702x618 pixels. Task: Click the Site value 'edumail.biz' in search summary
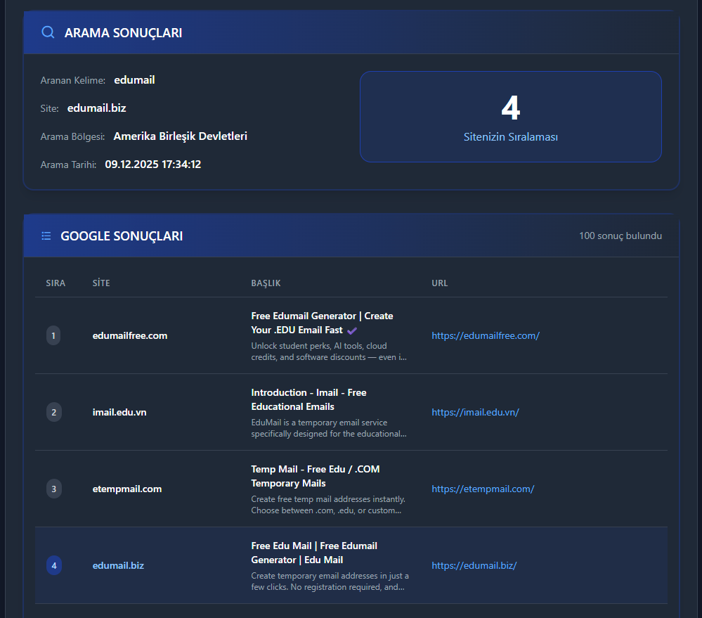click(96, 108)
